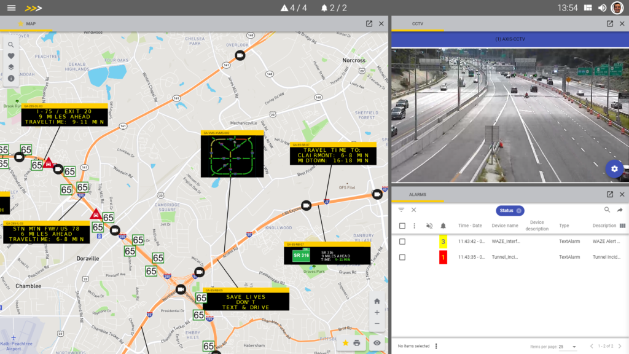Click the yellow star on the map toolbar
Screen dimensions: 629x354
coord(344,342)
